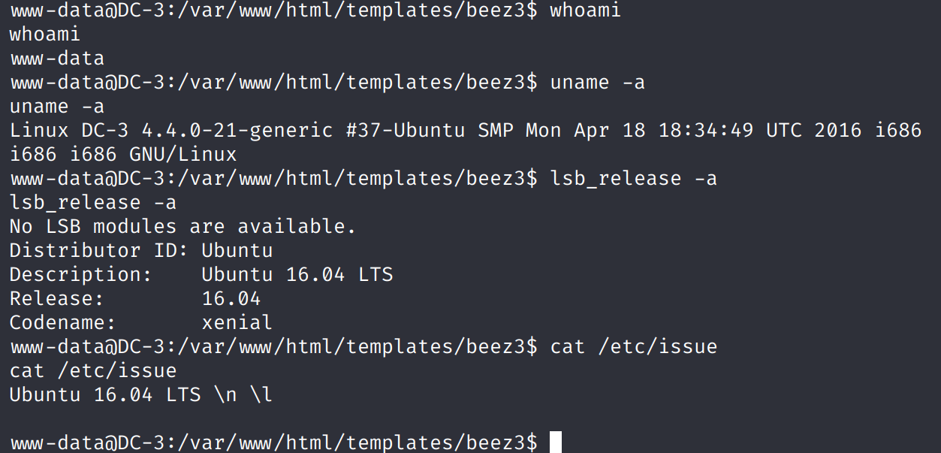Viewport: 941px width, 453px height.
Task: Click the 'Release:' label
Action: point(57,298)
